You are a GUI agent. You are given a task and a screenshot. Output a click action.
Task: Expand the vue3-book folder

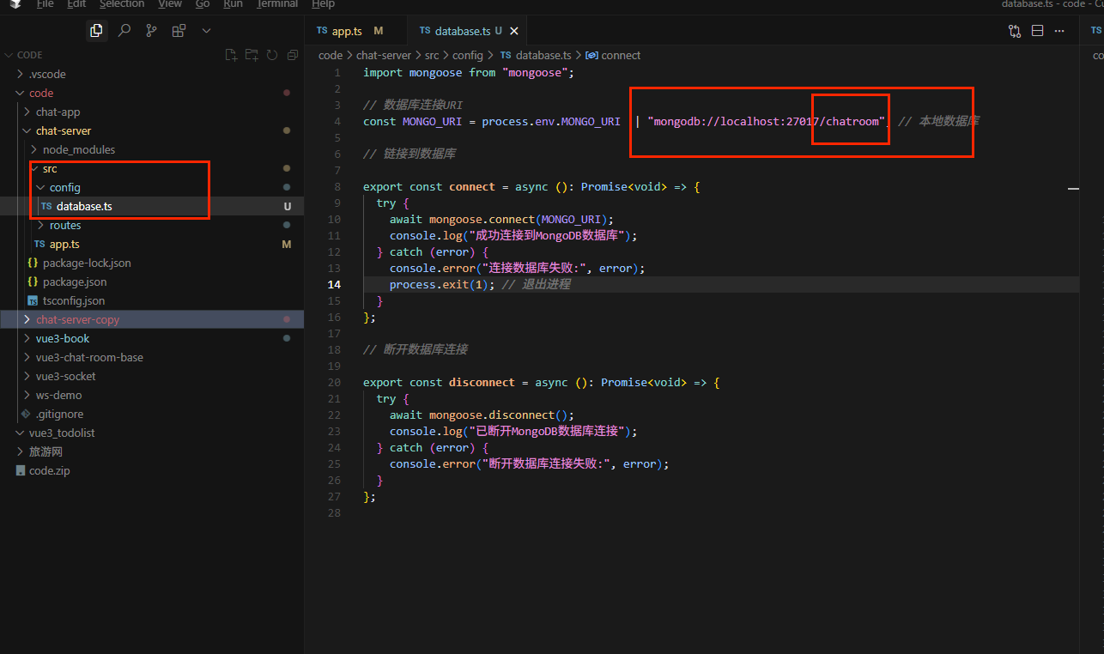pyautogui.click(x=63, y=338)
